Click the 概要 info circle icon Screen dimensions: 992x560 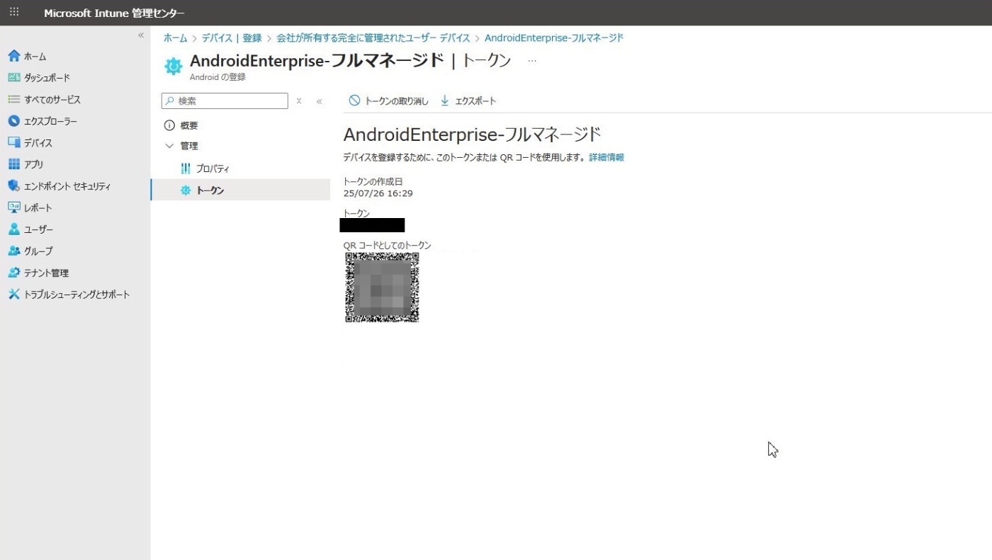169,125
